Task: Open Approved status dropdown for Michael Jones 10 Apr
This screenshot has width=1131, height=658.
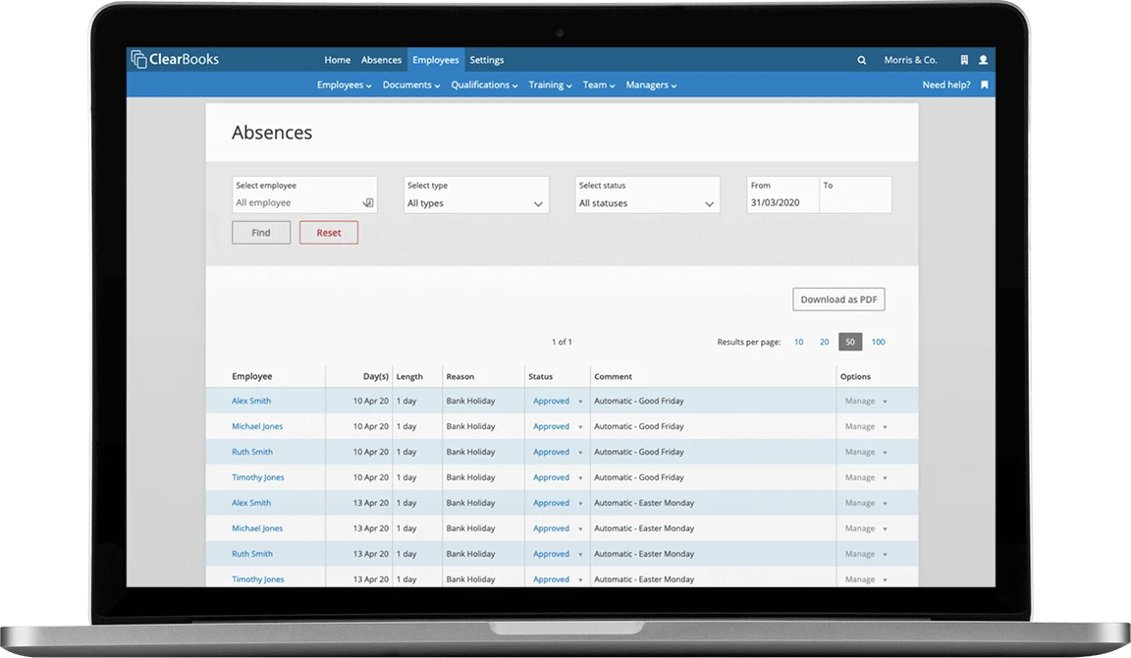Action: tap(558, 426)
